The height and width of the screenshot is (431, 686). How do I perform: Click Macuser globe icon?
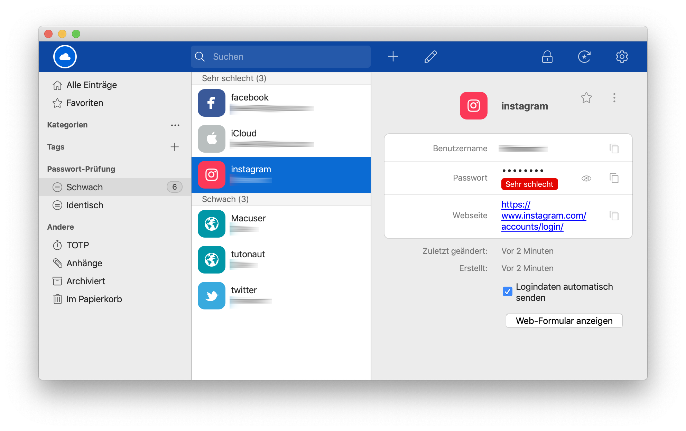point(212,224)
